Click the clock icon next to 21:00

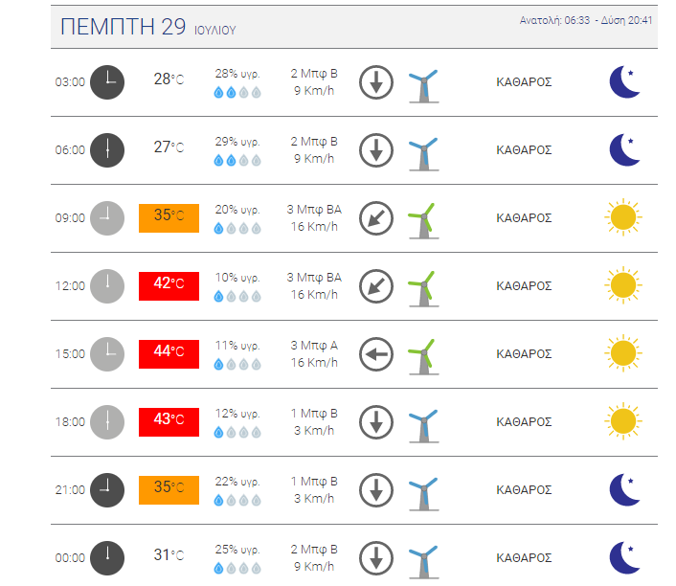point(107,490)
